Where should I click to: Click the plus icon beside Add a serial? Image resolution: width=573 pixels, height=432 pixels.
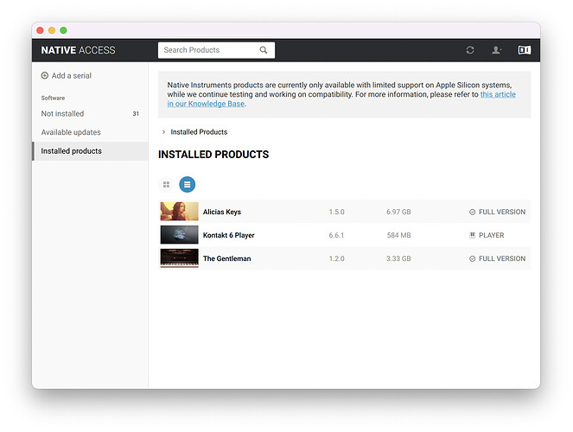click(45, 75)
